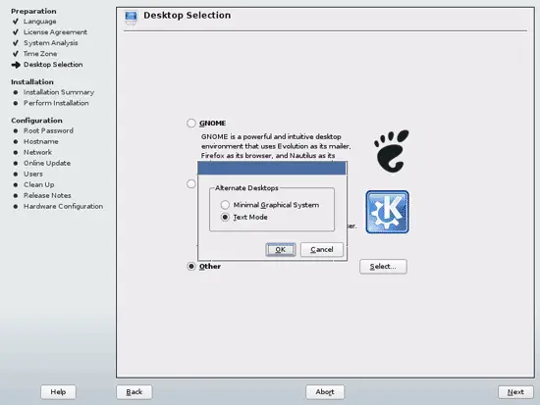Select the GNOME radio button
The height and width of the screenshot is (405, 540).
[191, 124]
